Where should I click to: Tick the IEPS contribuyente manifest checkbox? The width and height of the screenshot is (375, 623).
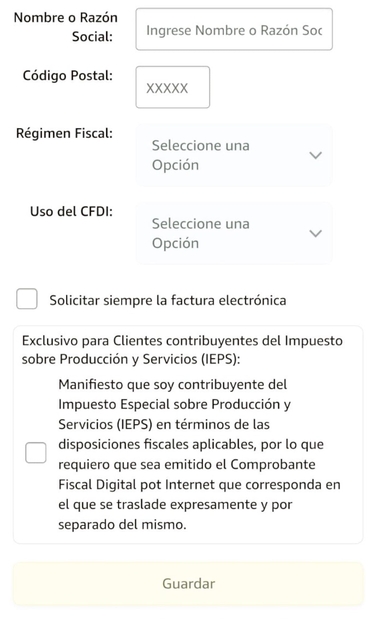point(36,452)
